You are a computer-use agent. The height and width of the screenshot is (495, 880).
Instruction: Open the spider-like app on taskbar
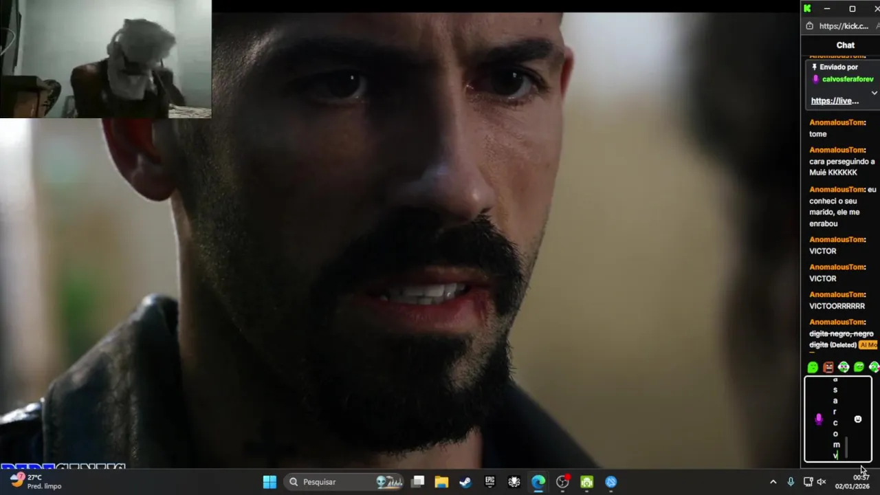[514, 482]
